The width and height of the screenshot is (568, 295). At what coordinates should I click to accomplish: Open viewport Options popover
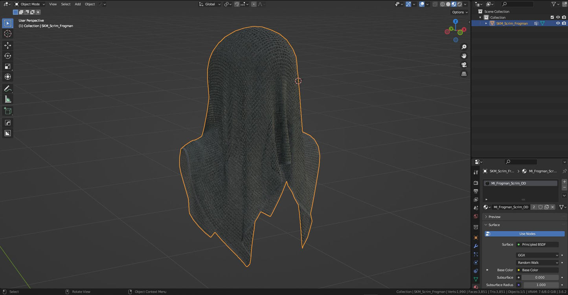[x=460, y=12]
